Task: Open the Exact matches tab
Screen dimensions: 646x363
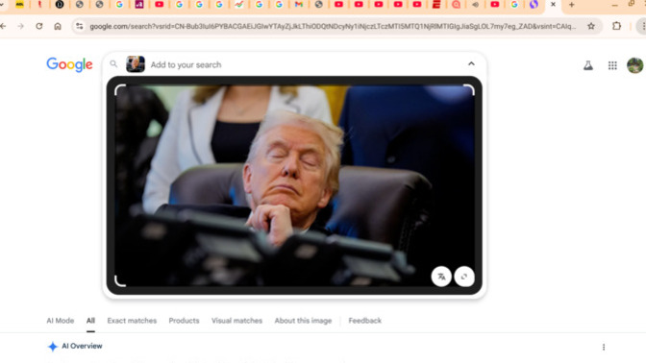Action: [132, 321]
